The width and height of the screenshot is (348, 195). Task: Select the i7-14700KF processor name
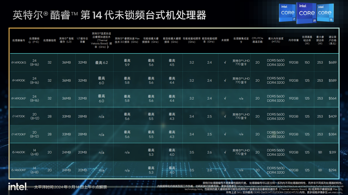tap(19, 135)
